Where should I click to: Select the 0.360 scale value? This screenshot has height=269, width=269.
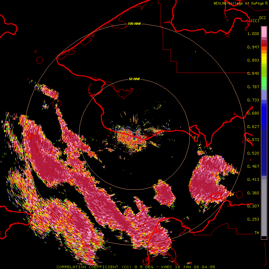click(x=253, y=193)
